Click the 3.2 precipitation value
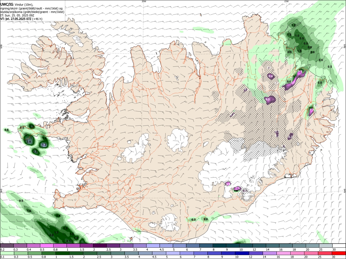Image resolution: width=346 pixels, height=259 pixels. 35,152
